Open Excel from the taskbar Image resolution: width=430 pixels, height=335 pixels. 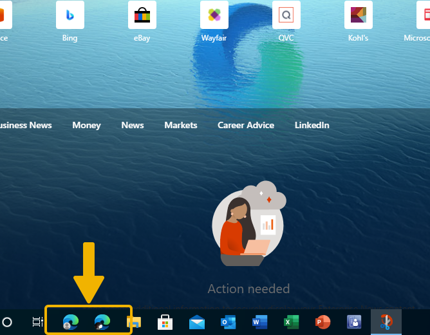click(291, 322)
